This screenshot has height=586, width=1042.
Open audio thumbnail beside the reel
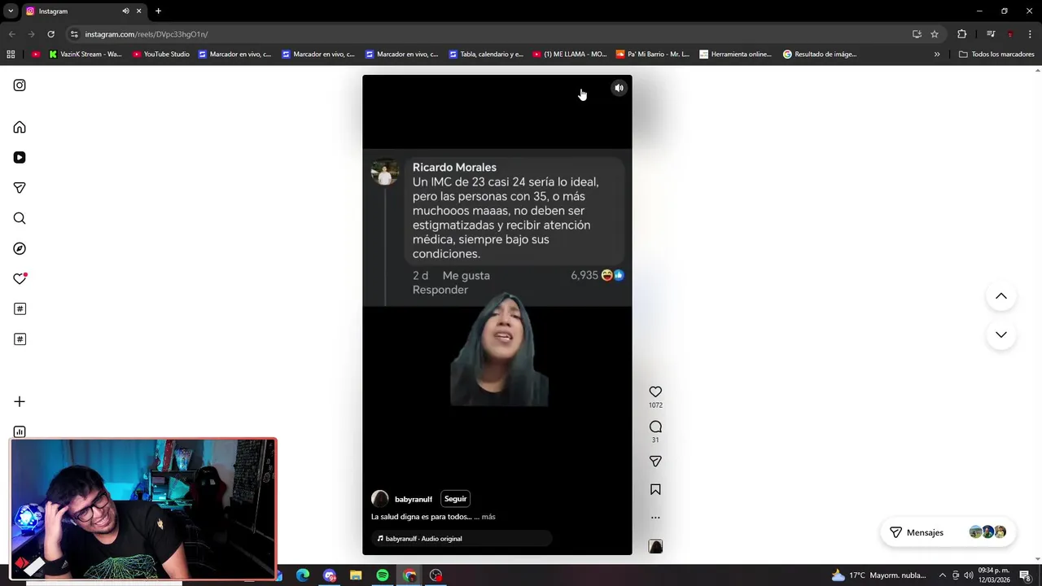(655, 546)
